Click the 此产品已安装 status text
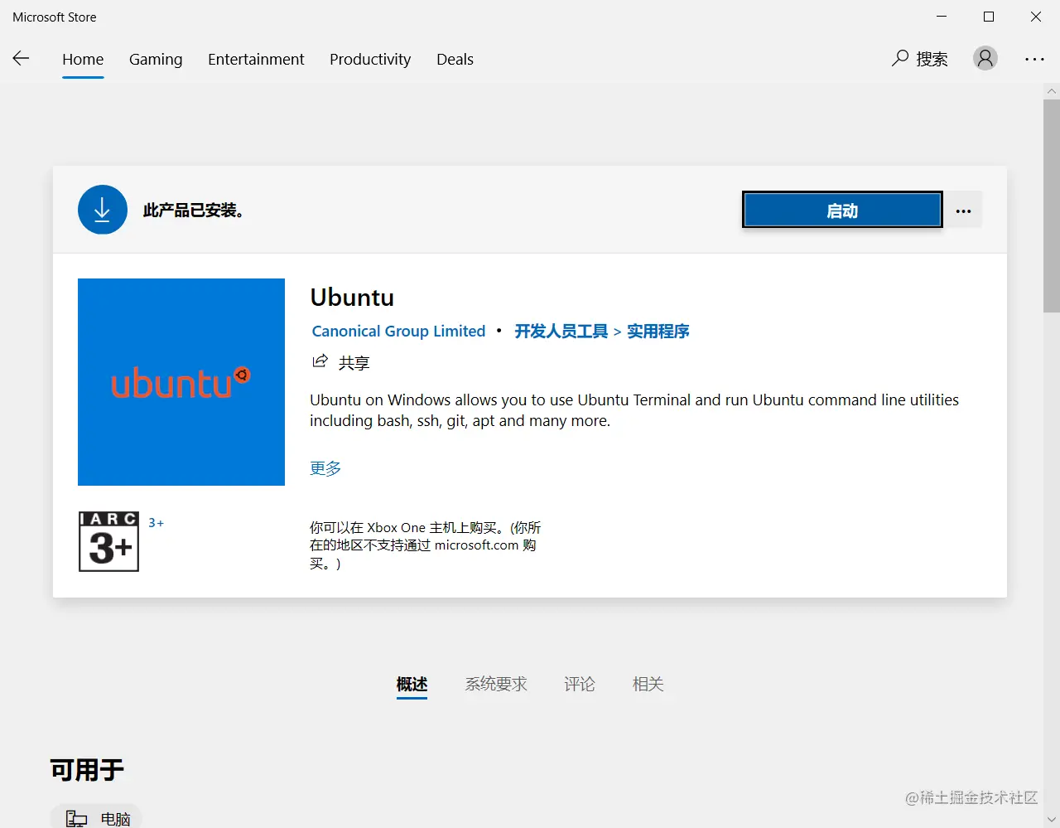 pos(194,211)
